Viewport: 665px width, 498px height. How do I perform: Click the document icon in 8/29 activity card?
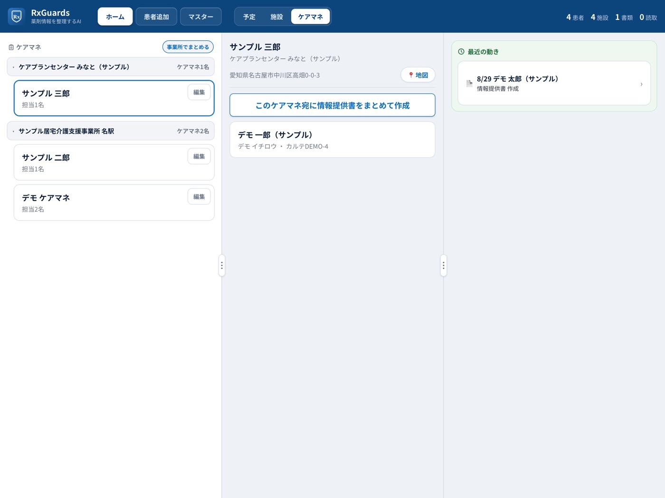click(x=469, y=83)
